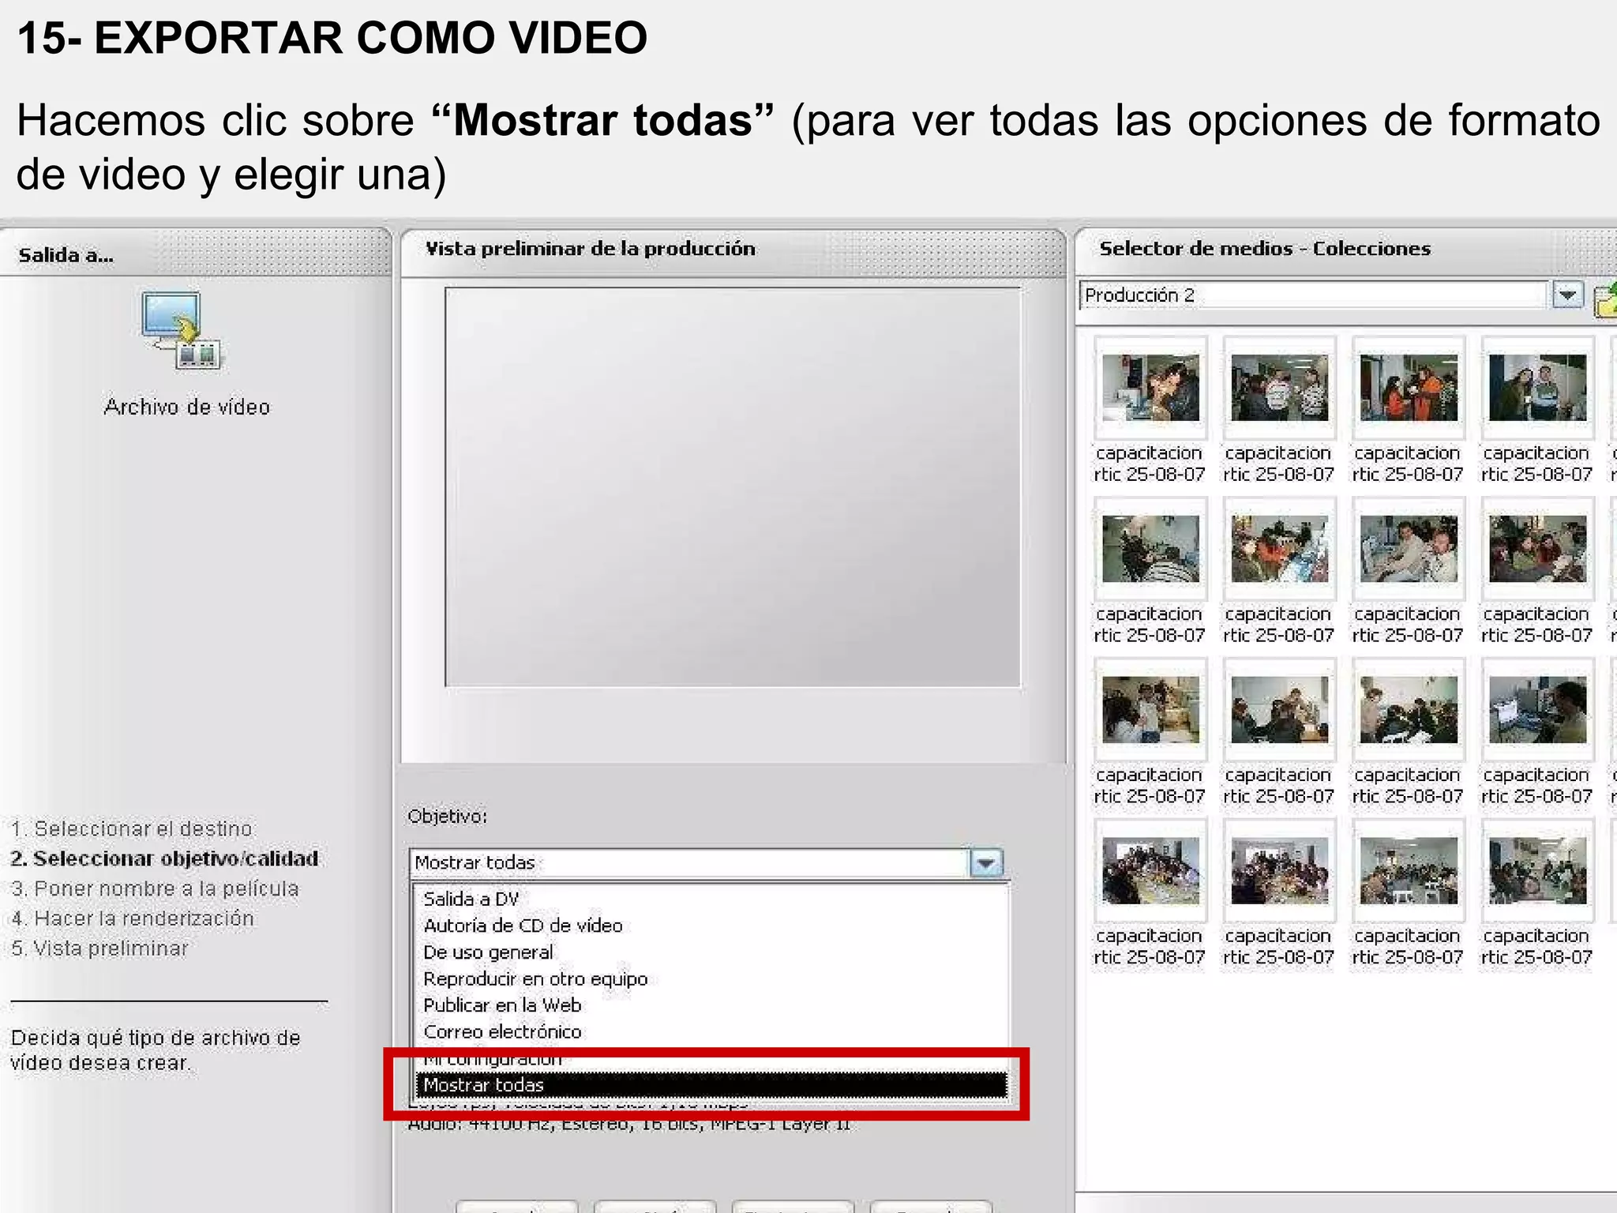Select third thumbnail in bottom row of collection

1409,870
